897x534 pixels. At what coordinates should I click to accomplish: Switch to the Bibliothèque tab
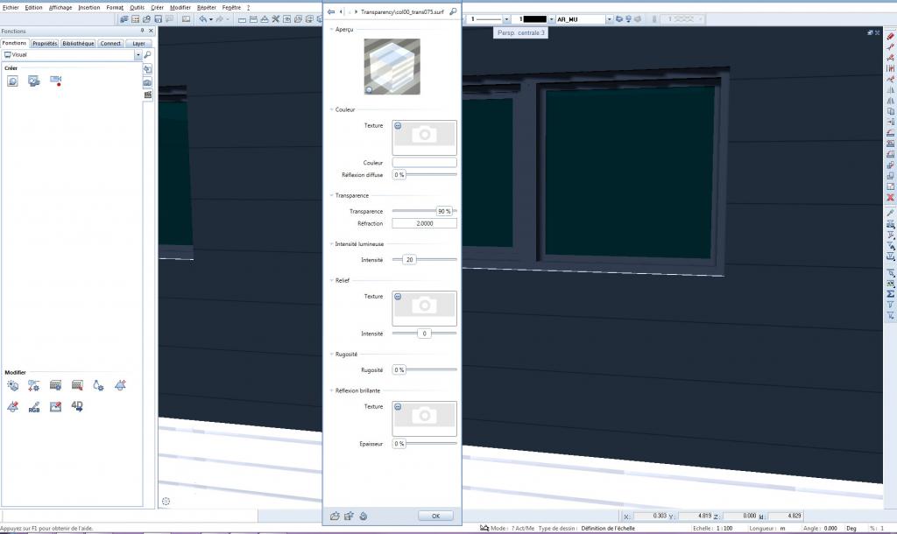point(78,44)
